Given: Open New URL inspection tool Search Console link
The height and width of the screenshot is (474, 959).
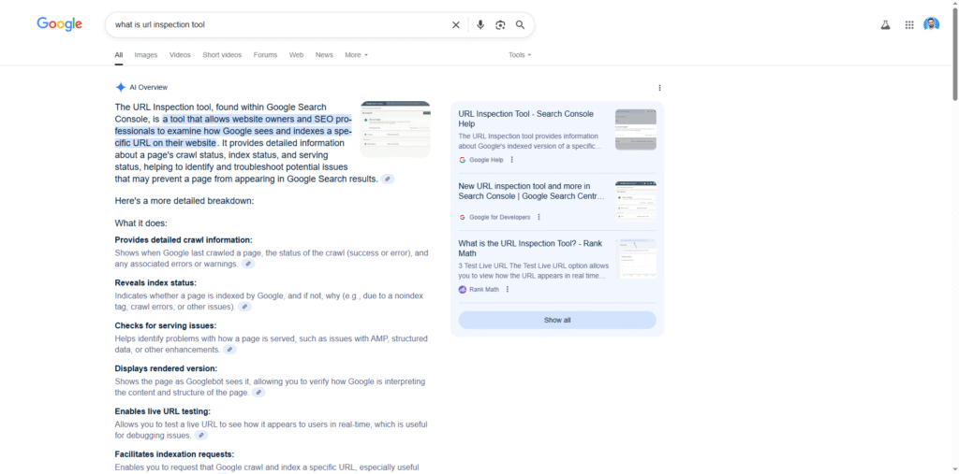Looking at the screenshot, I should click(x=532, y=191).
